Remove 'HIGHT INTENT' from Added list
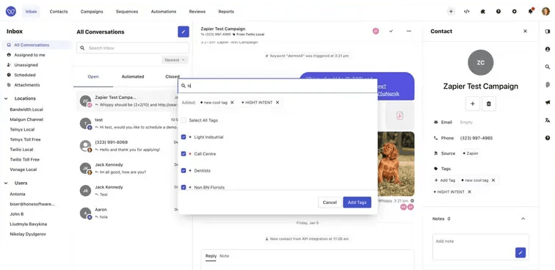Image resolution: width=555 pixels, height=270 pixels. pos(277,102)
